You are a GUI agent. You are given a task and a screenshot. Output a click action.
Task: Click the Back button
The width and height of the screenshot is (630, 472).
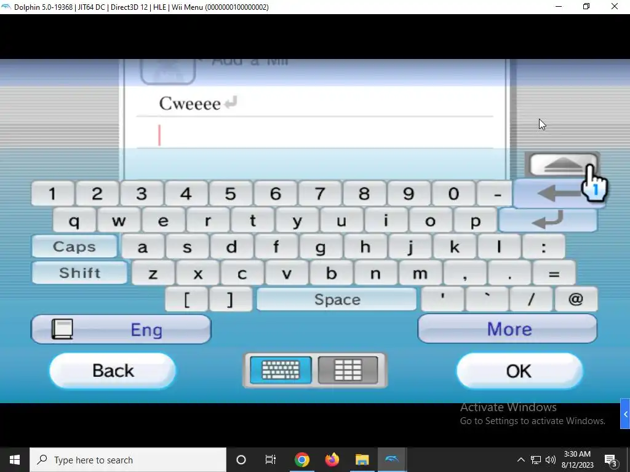(x=113, y=371)
